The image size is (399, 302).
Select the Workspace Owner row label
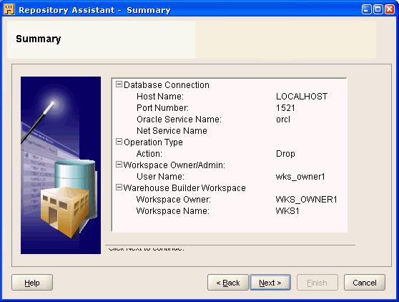174,200
